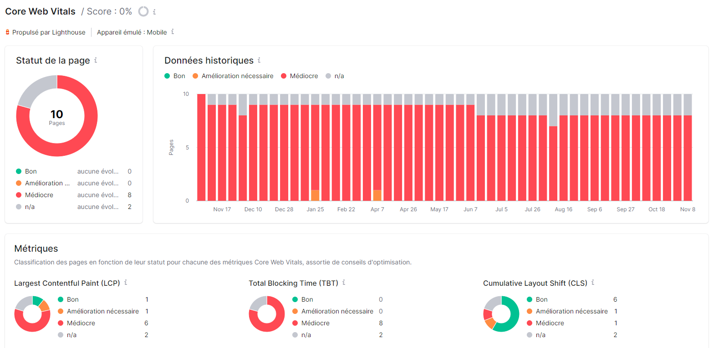Toggle n/a series in chart legend
Screen dimensions: 713x348
335,76
